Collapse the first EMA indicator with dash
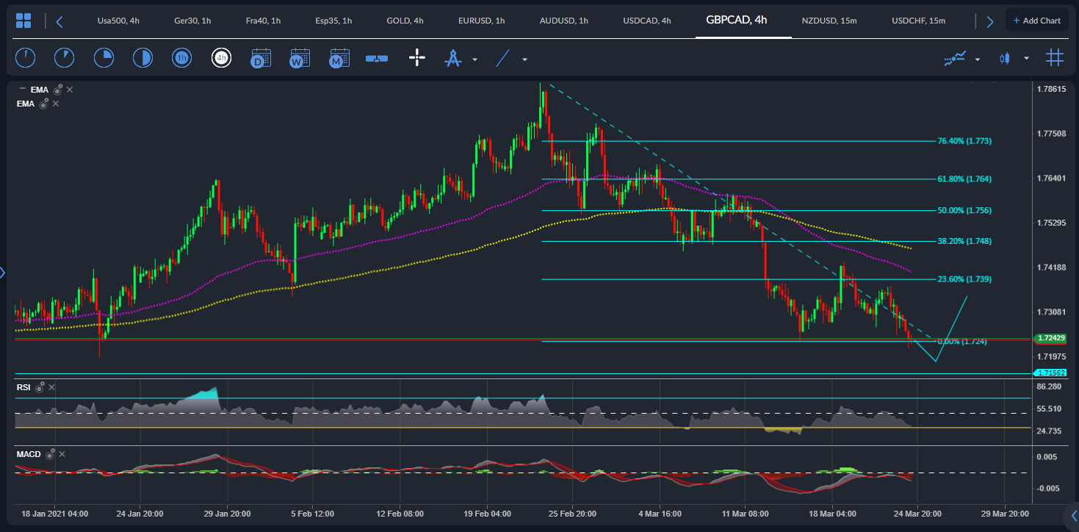 click(22, 89)
